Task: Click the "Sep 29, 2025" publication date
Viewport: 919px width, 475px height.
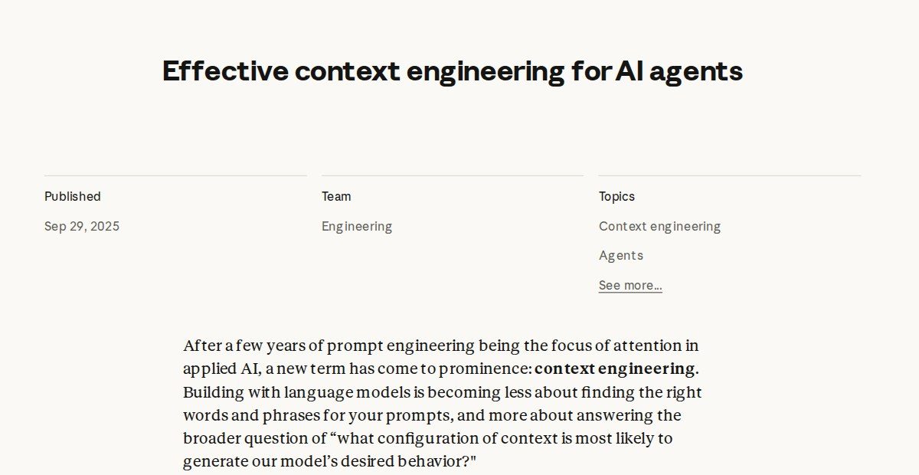Action: tap(82, 226)
